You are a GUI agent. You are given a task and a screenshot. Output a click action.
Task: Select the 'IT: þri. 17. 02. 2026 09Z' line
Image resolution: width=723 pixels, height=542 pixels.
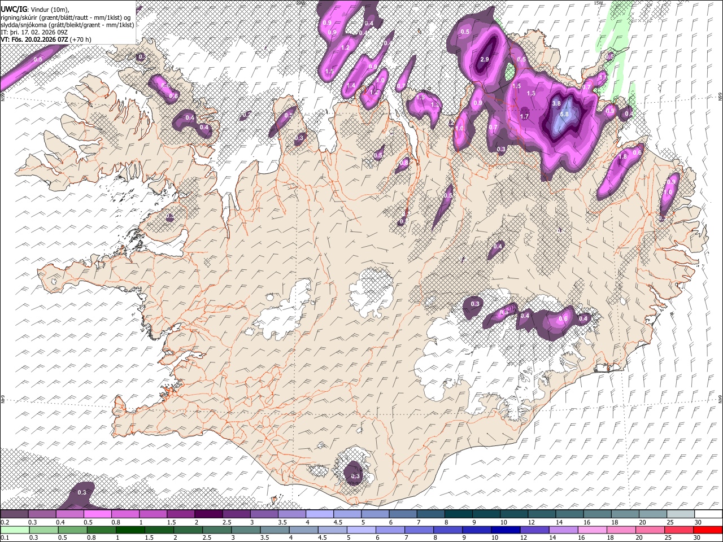coord(34,32)
